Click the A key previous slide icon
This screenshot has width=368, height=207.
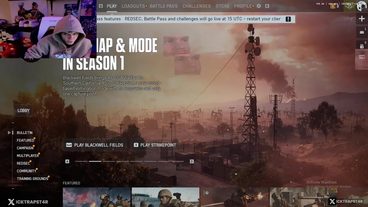tap(67, 162)
